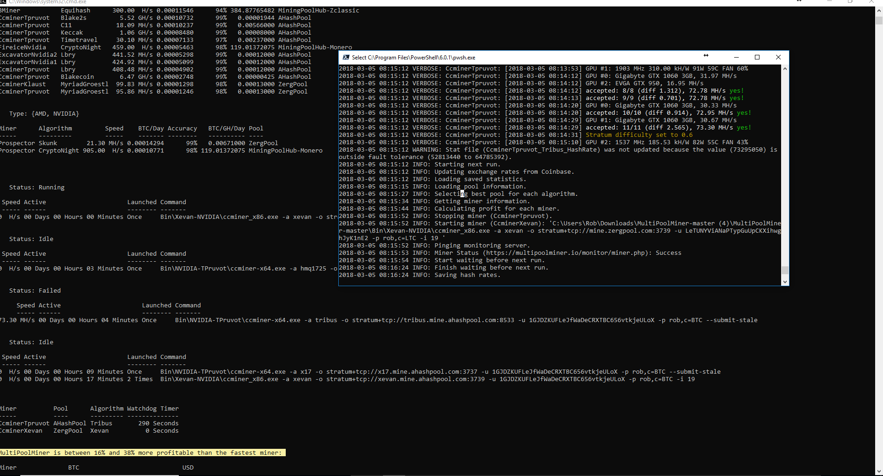The height and width of the screenshot is (476, 883).
Task: Minimize the pwsh.exe PowerShell window
Action: 736,57
